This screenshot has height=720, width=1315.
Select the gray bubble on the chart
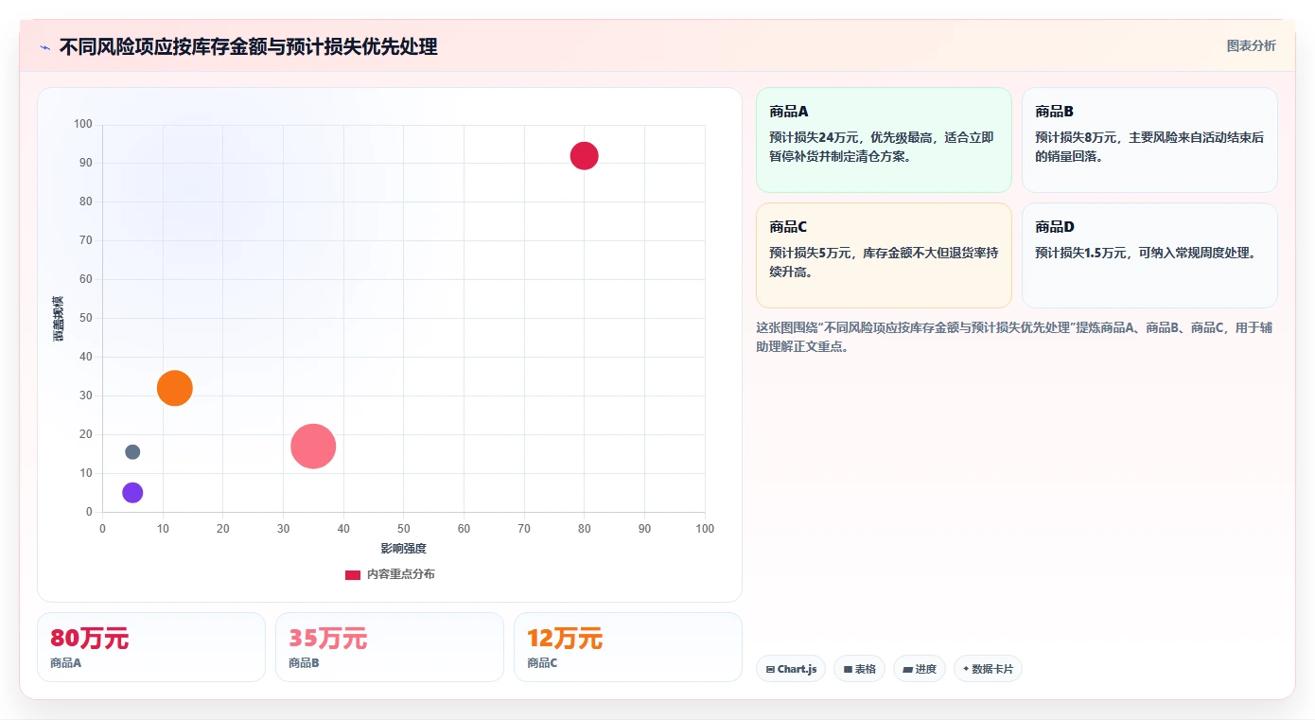coord(132,452)
